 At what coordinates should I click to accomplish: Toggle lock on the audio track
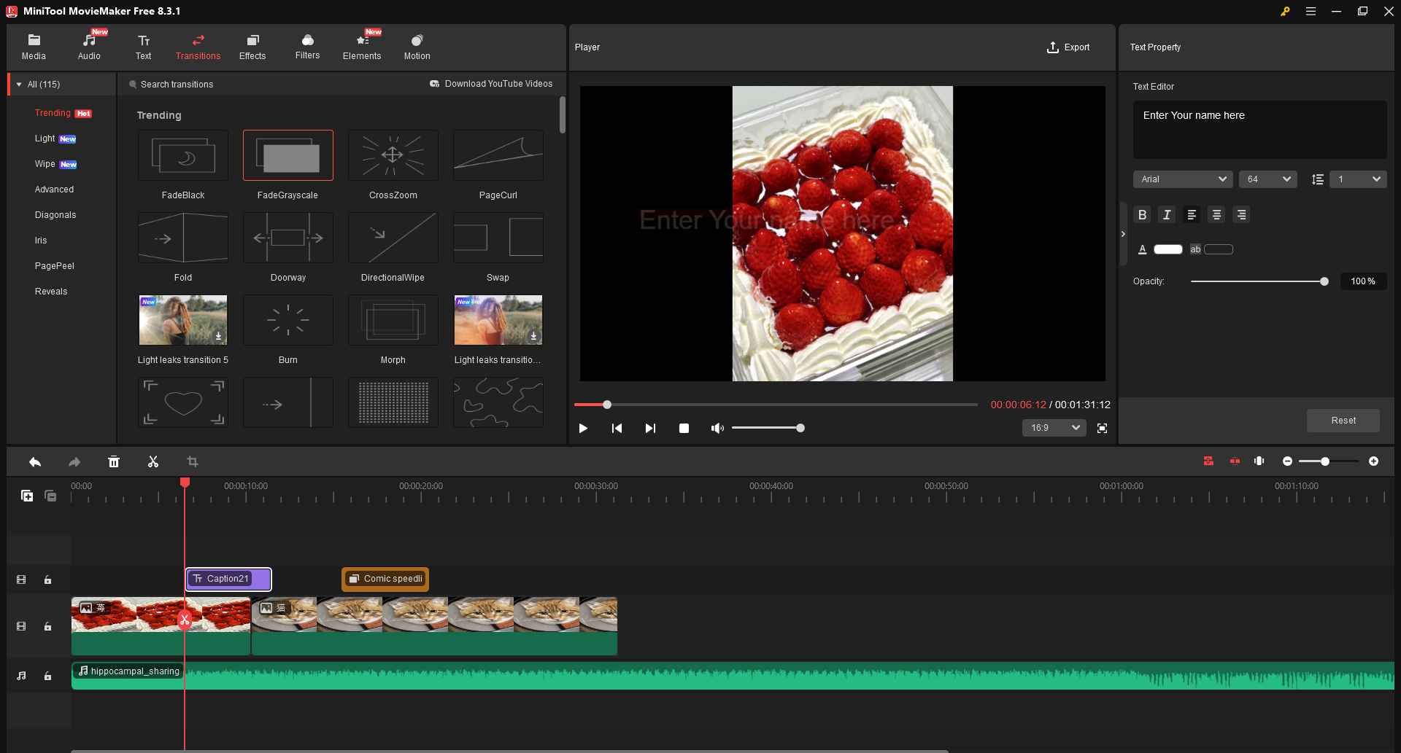[x=47, y=676]
